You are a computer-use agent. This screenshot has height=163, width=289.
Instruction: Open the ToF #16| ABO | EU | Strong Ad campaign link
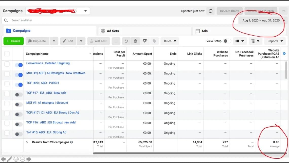tap(46, 132)
